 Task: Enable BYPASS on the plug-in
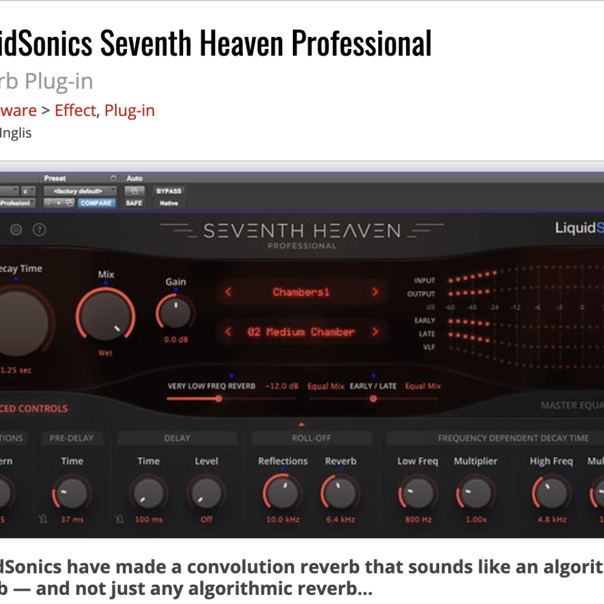(x=169, y=191)
